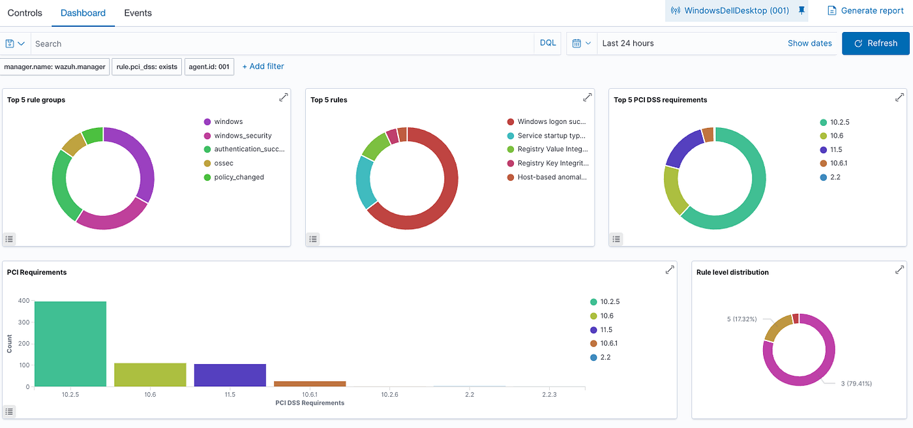Click the WindowsDellDesktop (001) agent button
This screenshot has width=913, height=428.
click(730, 10)
